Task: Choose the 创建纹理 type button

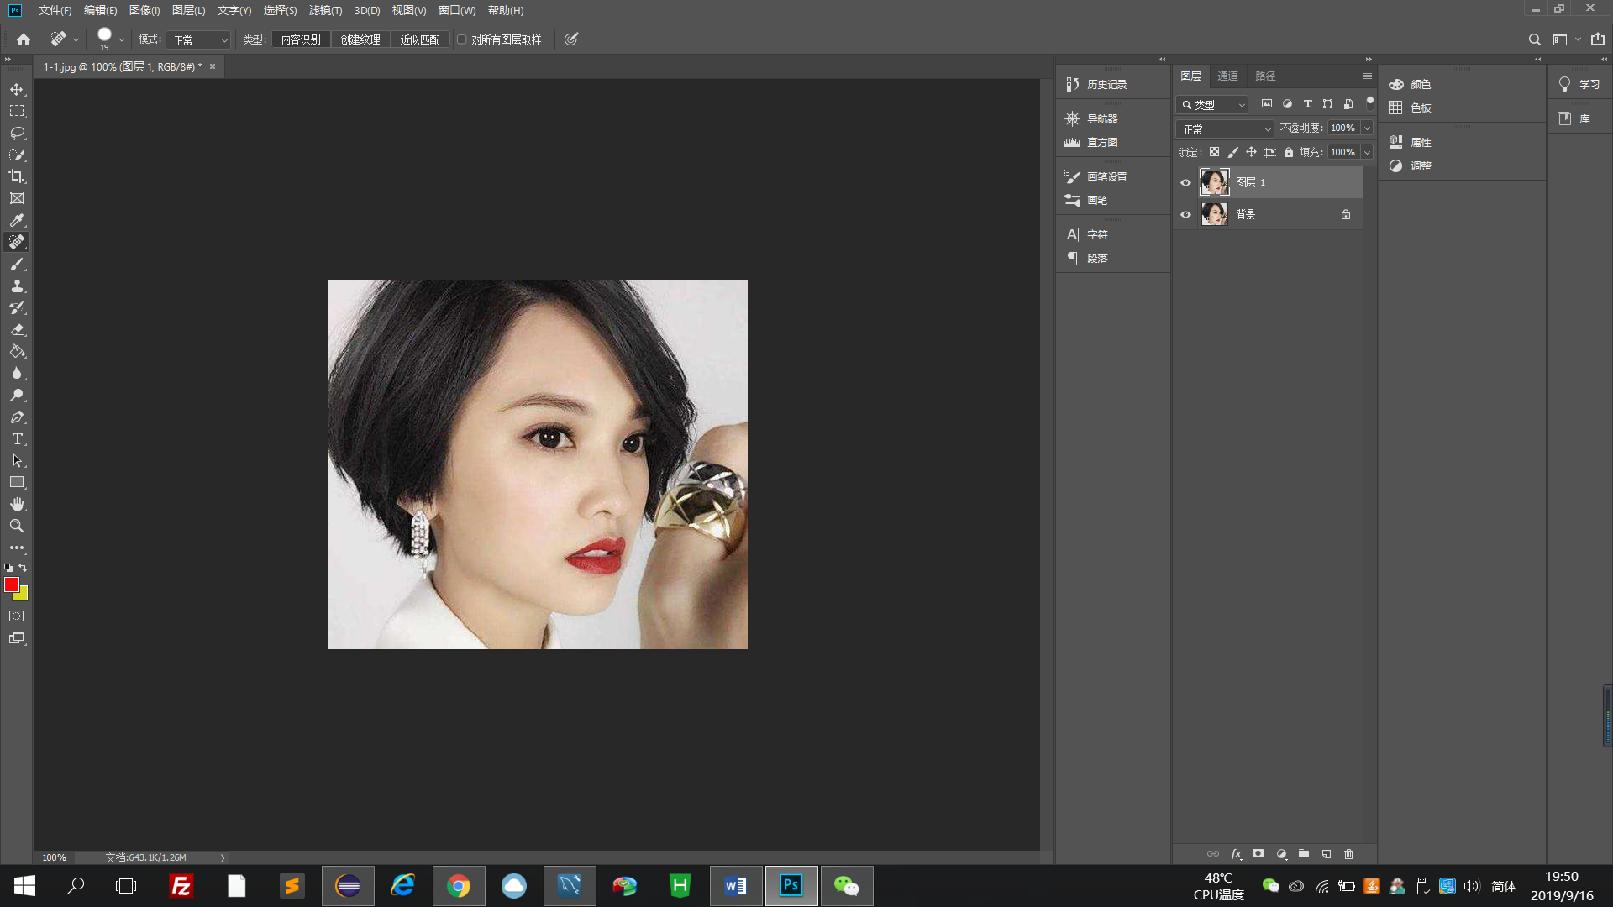Action: click(x=360, y=39)
